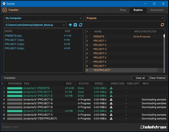Image resolution: width=169 pixels, height=132 pixels.
Task: Open the Digitakt_Backup path dropdown
Action: 35,25
